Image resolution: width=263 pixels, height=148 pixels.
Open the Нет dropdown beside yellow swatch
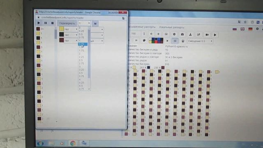71,29
